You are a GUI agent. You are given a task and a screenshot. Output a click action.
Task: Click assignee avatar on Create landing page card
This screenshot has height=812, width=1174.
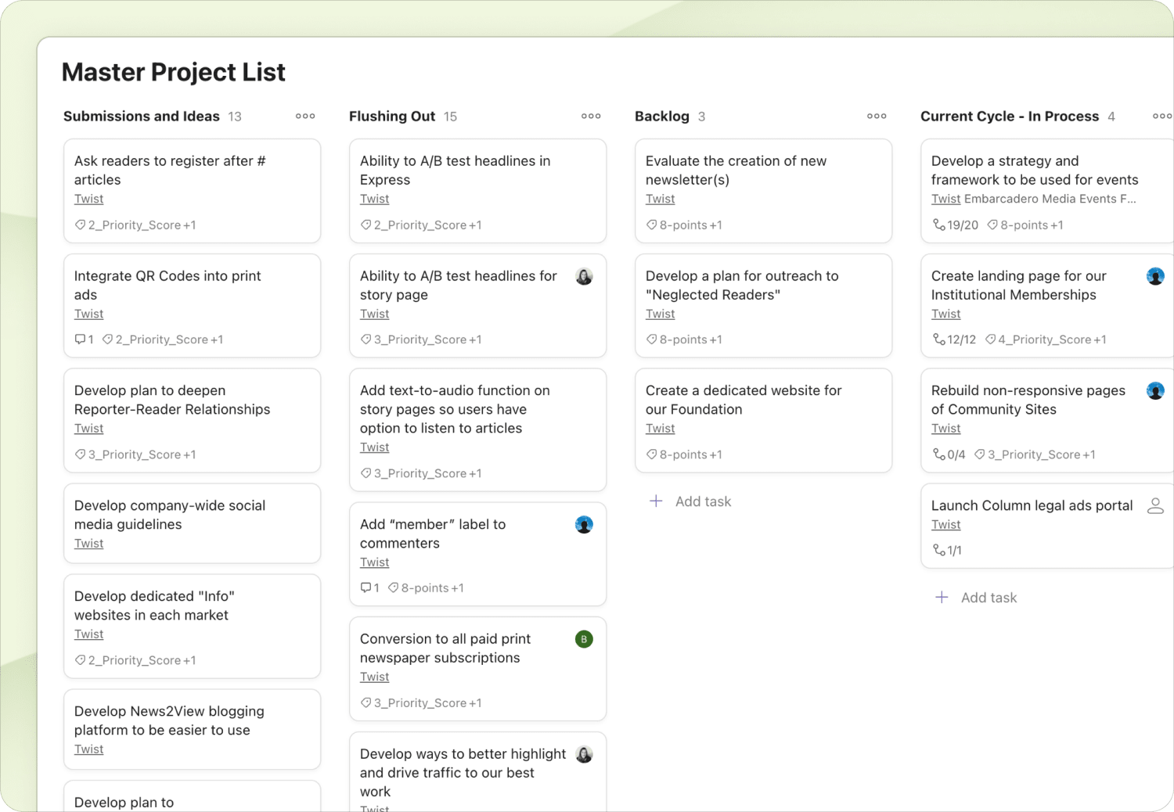click(1155, 276)
